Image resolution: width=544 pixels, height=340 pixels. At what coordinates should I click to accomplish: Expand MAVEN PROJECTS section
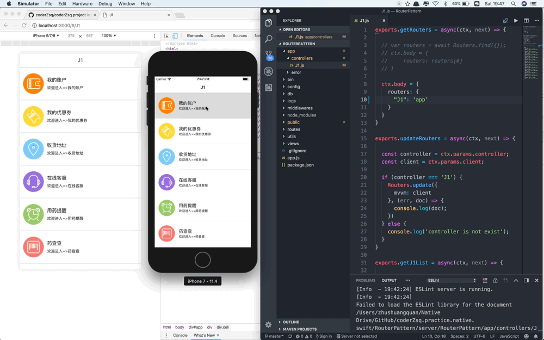pos(313,329)
